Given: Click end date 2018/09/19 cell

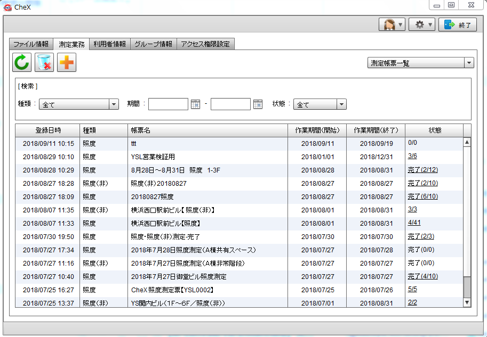Looking at the screenshot, I should (x=376, y=144).
